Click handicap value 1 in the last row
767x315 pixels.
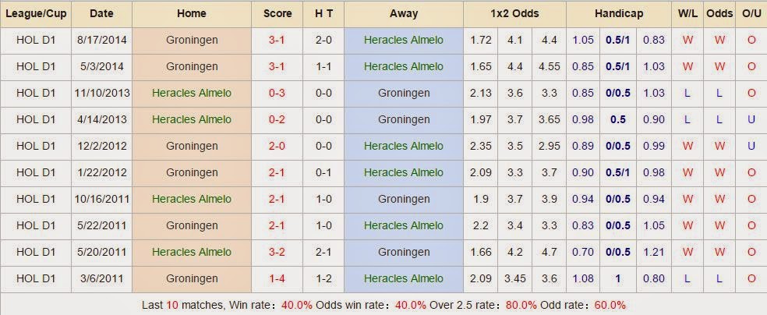618,278
